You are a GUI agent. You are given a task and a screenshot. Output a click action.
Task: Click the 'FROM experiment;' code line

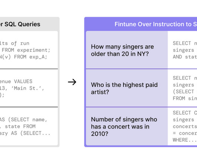(26, 50)
